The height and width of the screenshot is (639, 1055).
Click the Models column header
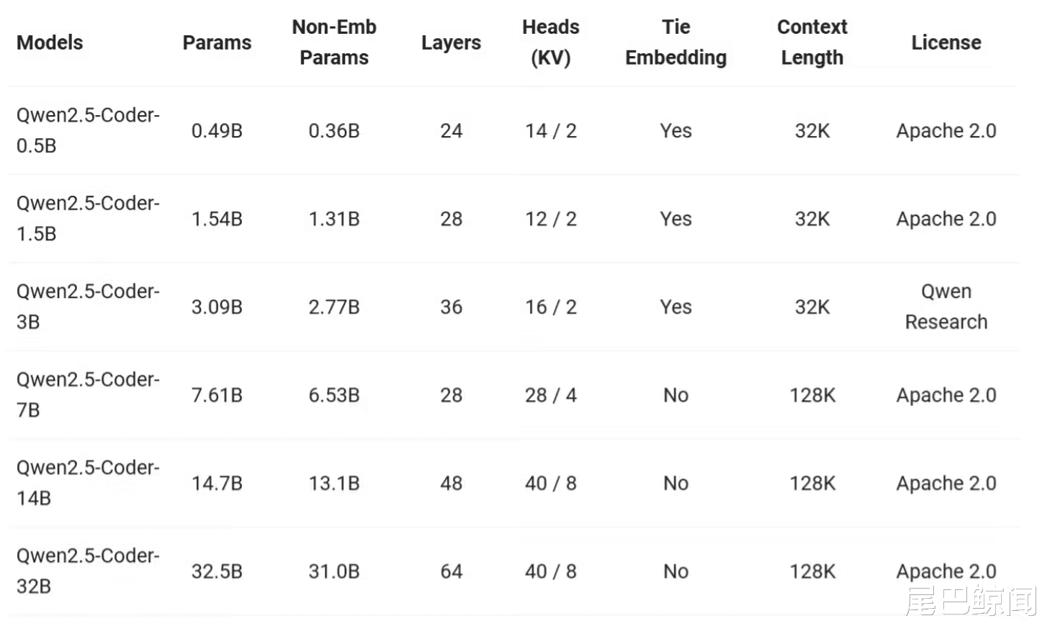click(50, 42)
